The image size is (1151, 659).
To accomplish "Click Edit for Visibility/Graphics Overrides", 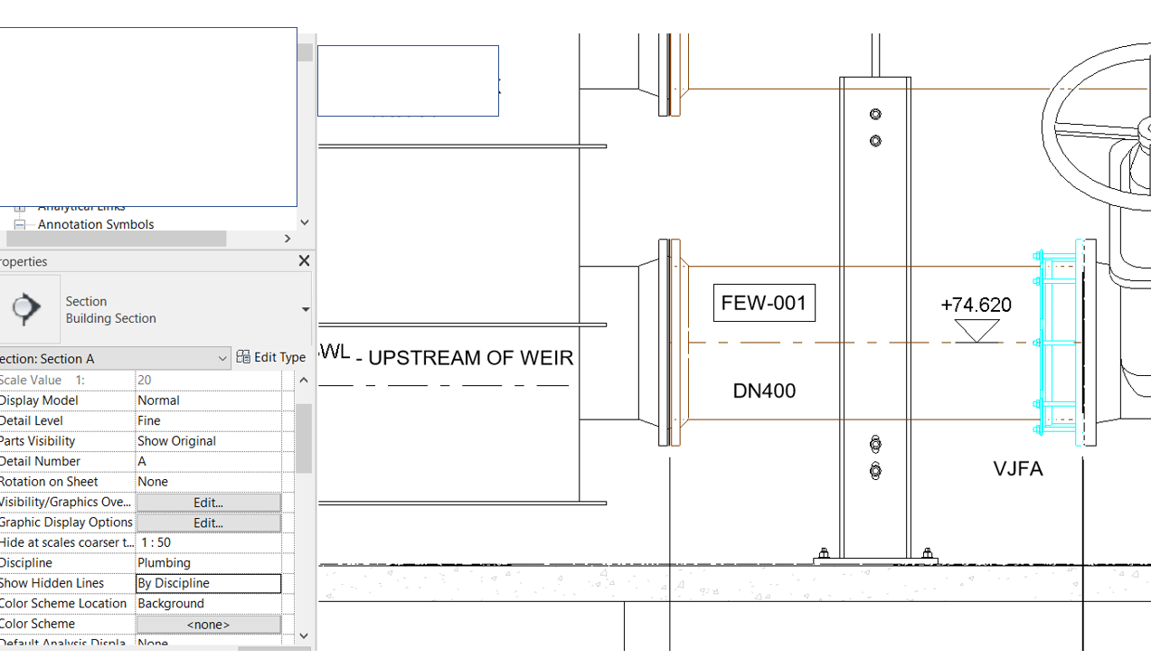I will [x=208, y=502].
